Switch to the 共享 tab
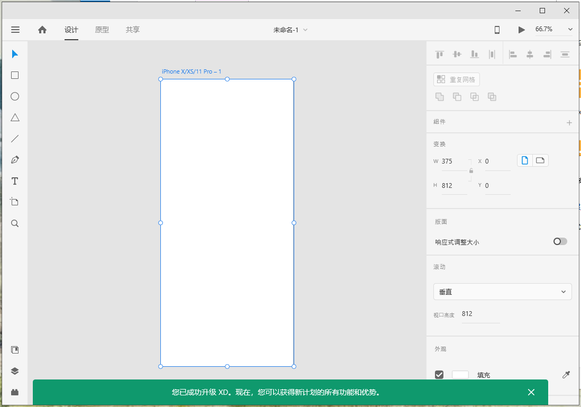 click(x=133, y=30)
